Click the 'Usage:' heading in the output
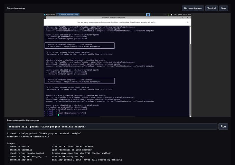 point(11,143)
